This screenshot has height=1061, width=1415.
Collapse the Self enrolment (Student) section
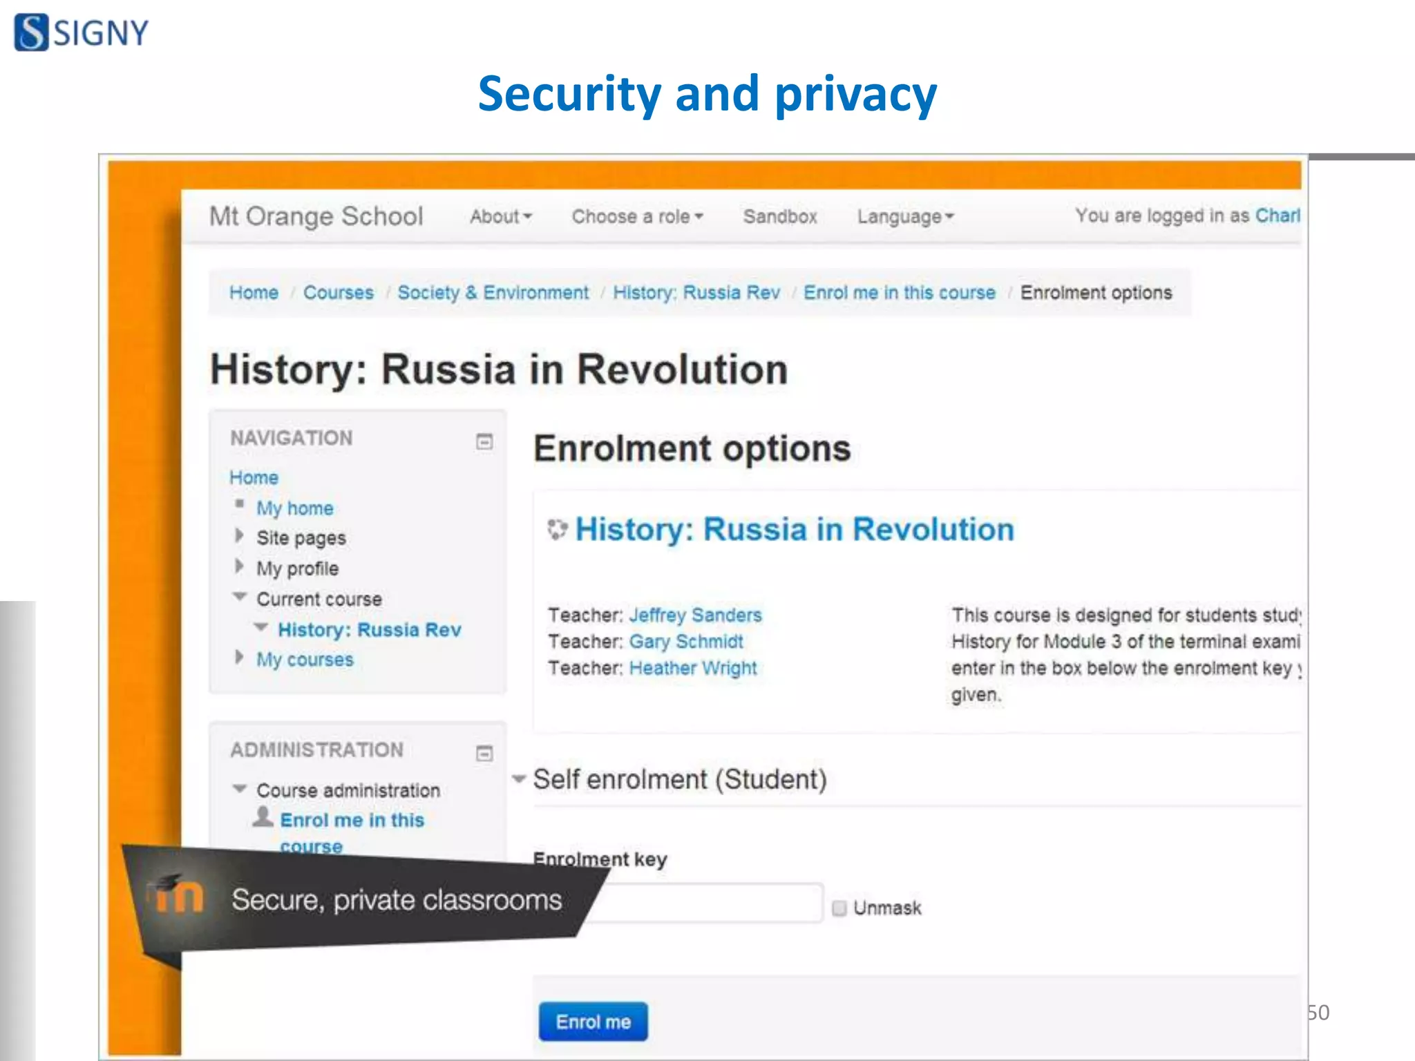[x=519, y=779]
